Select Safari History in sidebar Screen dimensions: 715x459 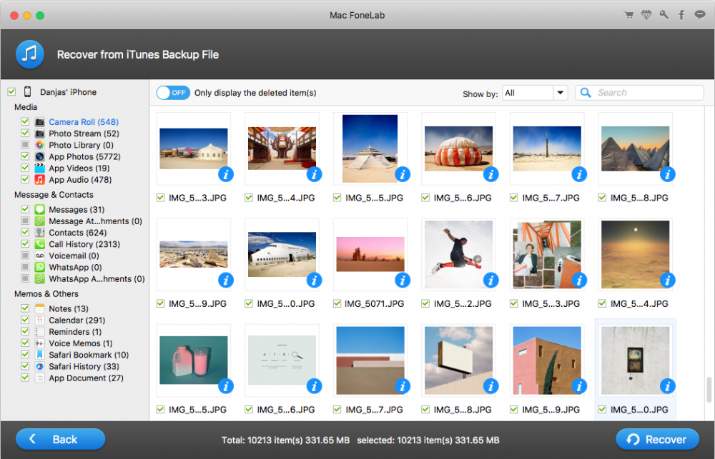84,366
